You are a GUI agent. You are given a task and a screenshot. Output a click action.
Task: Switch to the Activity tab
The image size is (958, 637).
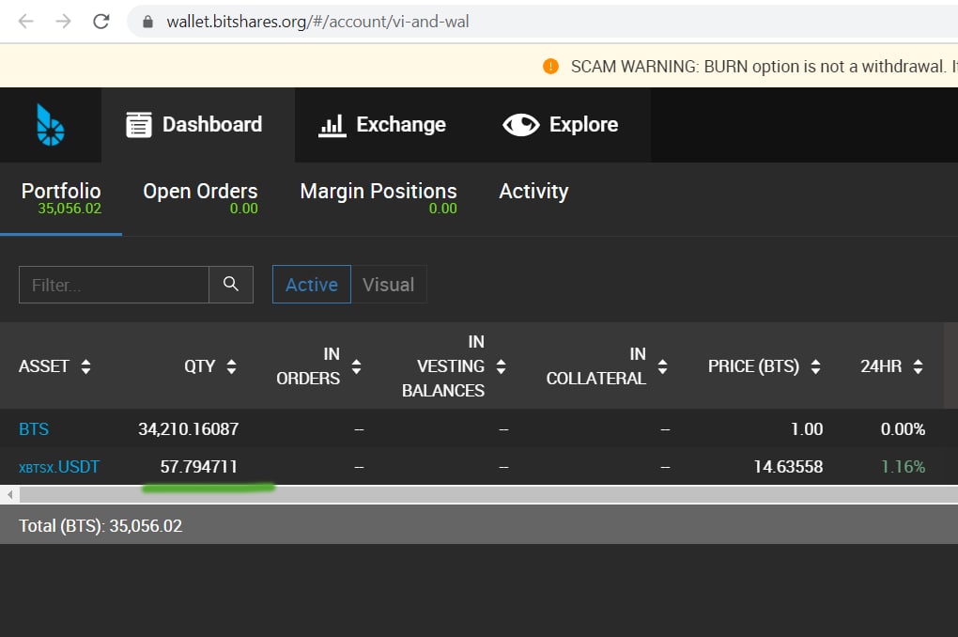[x=533, y=192]
